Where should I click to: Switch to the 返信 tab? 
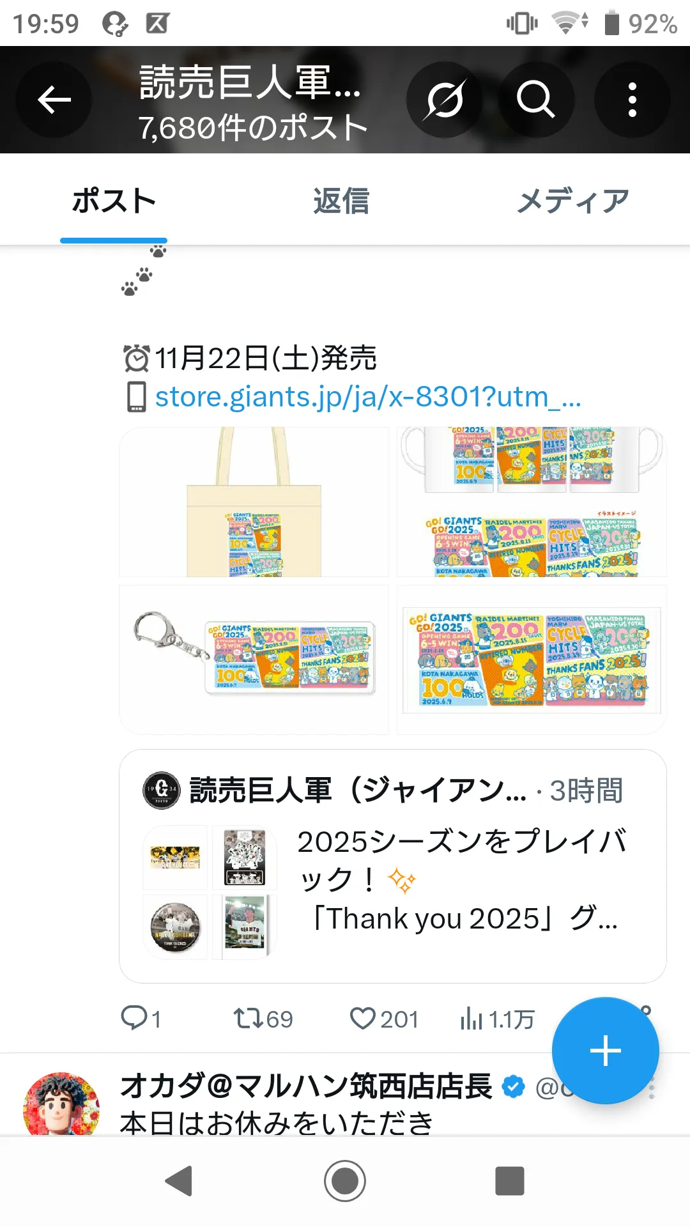pyautogui.click(x=341, y=201)
